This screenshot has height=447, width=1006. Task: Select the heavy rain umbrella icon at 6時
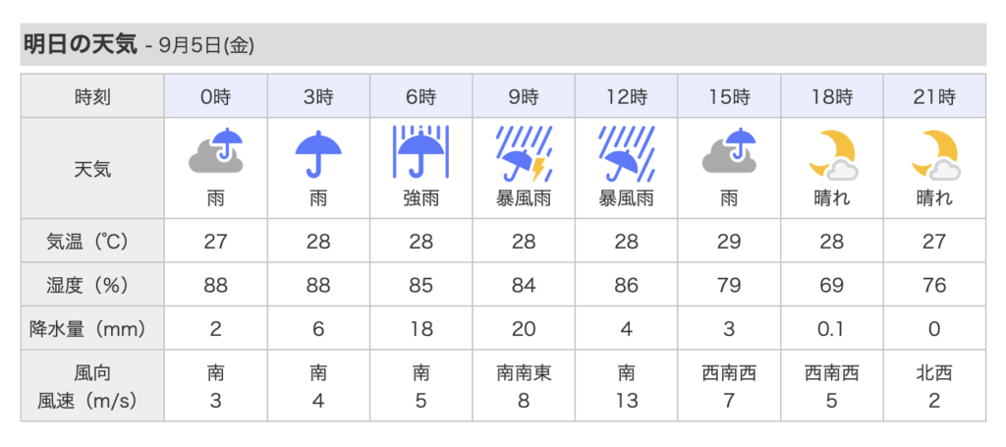pos(420,151)
